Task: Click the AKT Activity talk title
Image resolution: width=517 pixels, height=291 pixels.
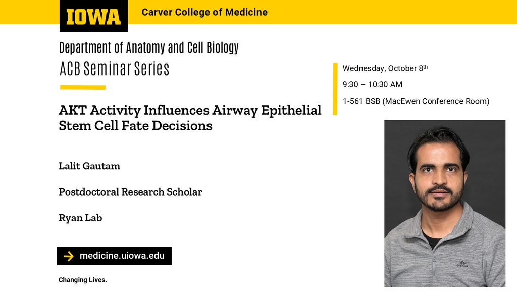Action: (189, 118)
